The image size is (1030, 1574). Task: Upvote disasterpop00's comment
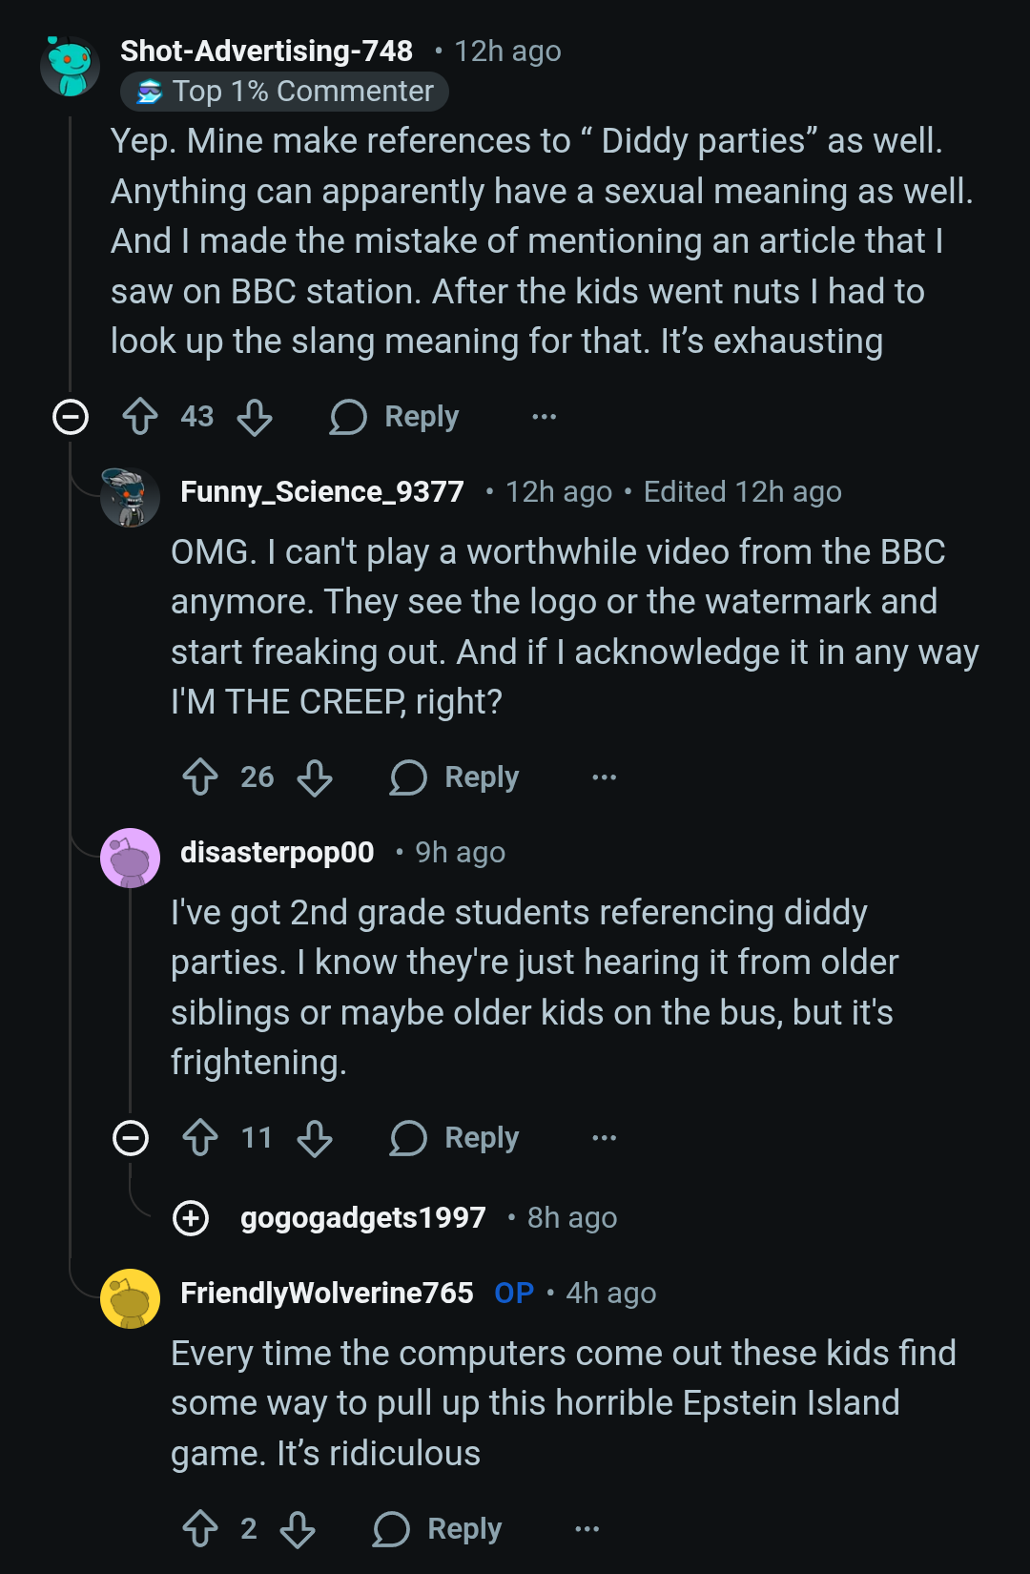pos(200,1138)
